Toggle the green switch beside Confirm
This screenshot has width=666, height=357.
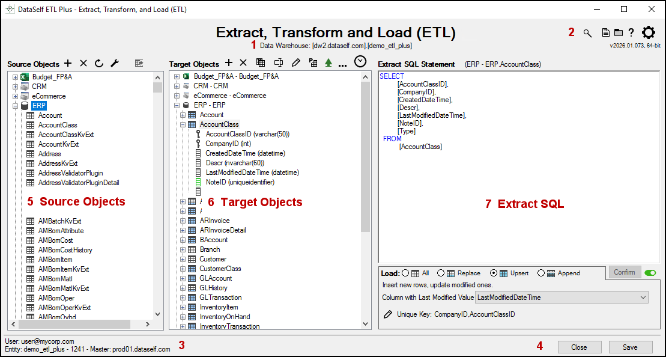[x=650, y=272]
